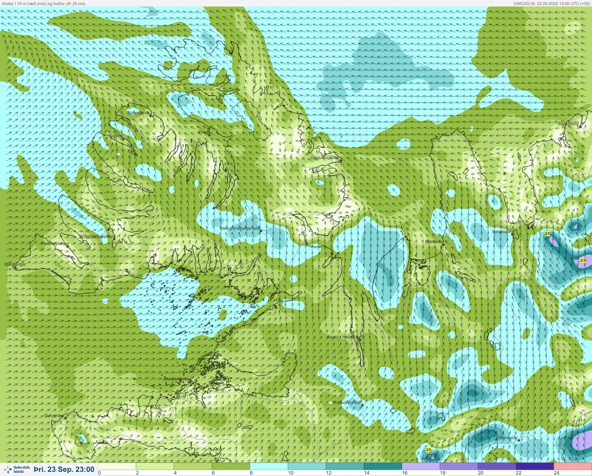
Task: Click the legend scale number '16'
Action: pyautogui.click(x=404, y=473)
